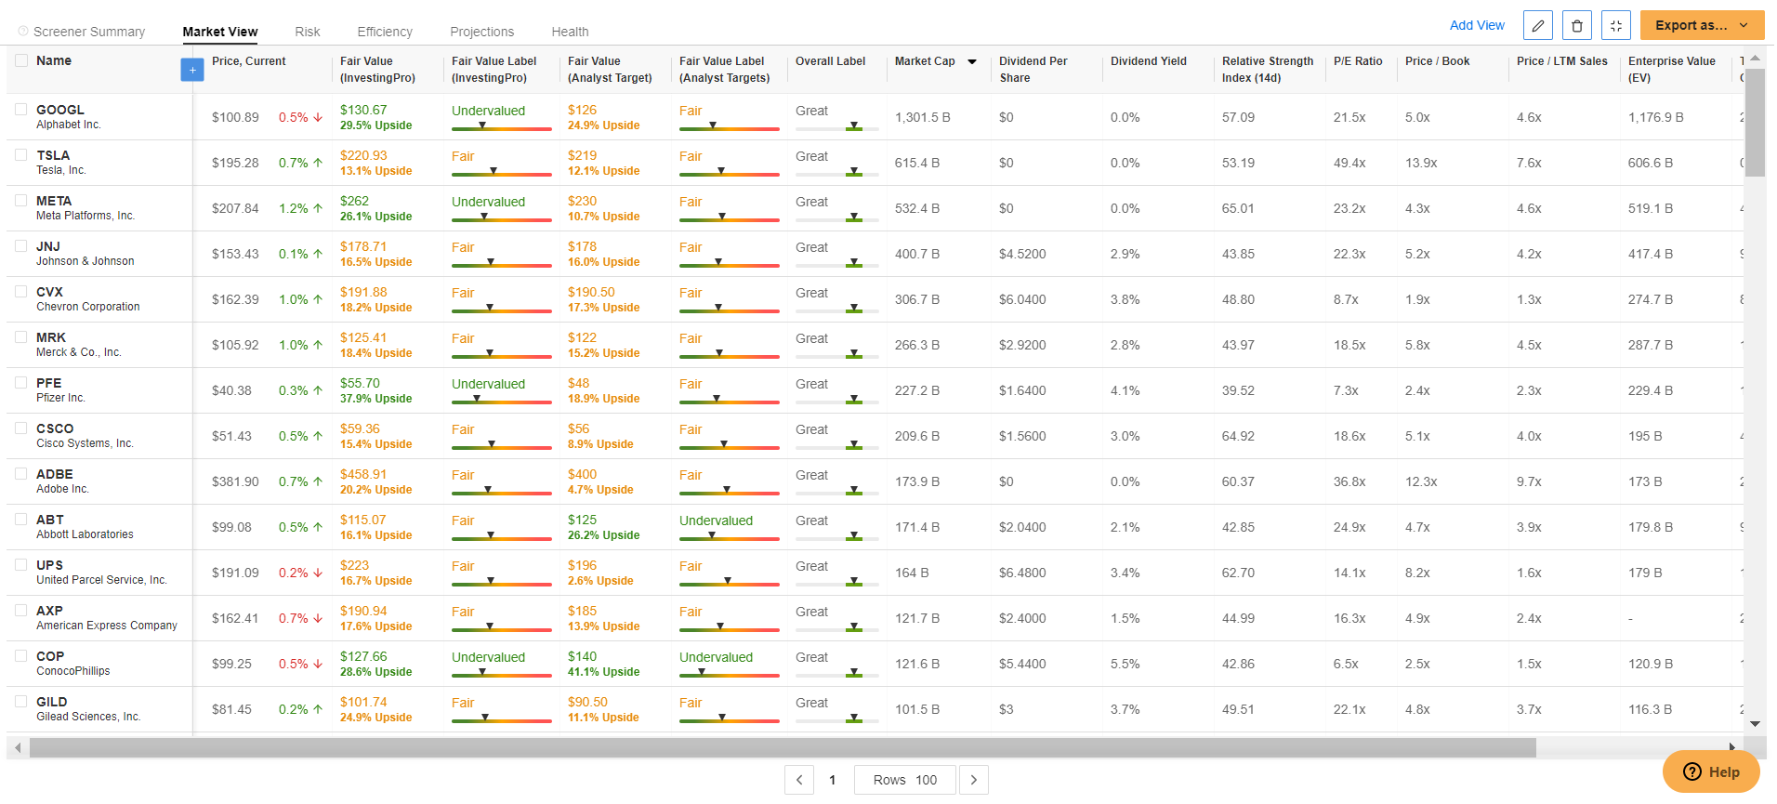Click TSLA green up price arrow
The width and height of the screenshot is (1777, 804).
pos(318,163)
